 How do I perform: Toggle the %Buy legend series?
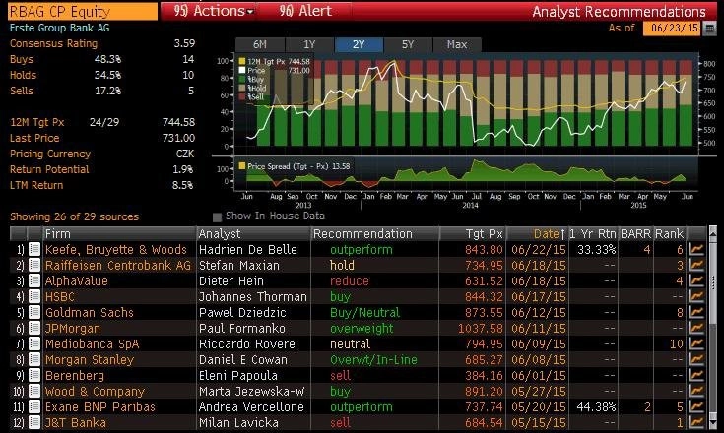[242, 79]
